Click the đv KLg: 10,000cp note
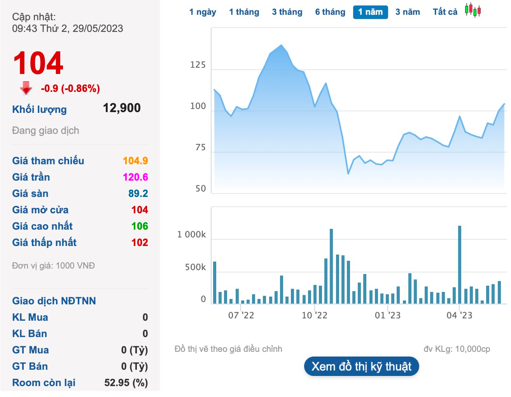 457,349
